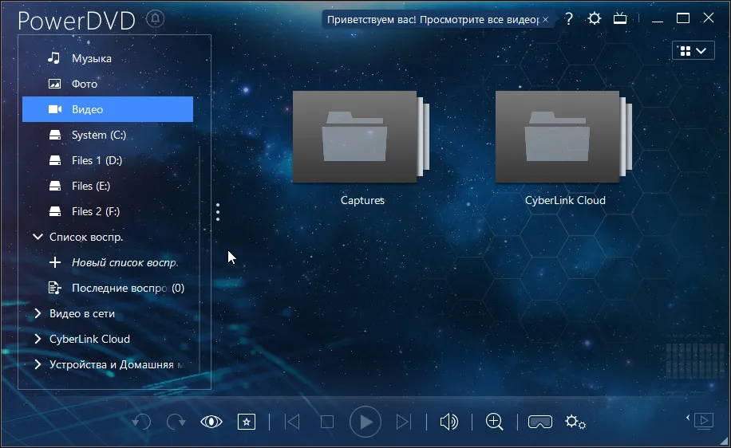Collapse the Список воспр. section
This screenshot has height=448, width=731.
[x=38, y=237]
